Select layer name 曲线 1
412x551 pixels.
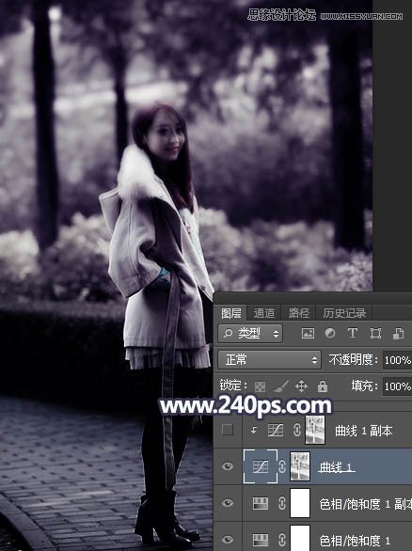(336, 467)
